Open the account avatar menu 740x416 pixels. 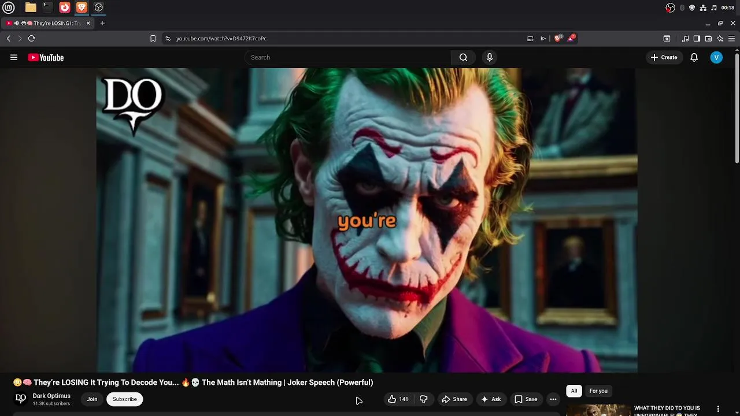716,58
